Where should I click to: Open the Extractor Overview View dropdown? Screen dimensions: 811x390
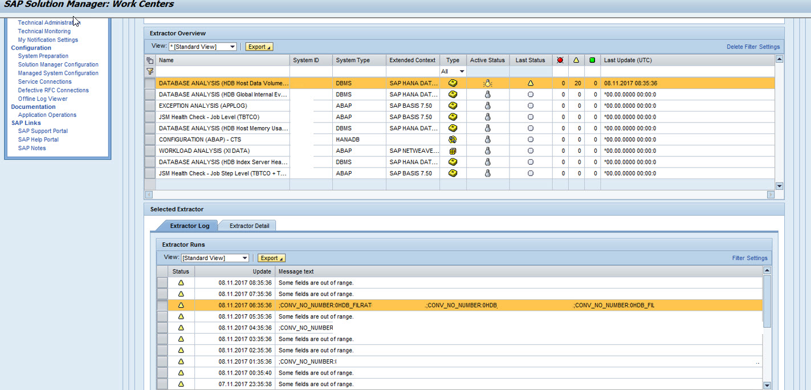click(x=202, y=47)
